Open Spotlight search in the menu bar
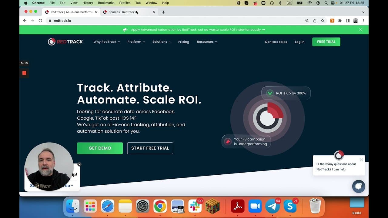Viewport: 388px width, 218px height. (x=326, y=3)
